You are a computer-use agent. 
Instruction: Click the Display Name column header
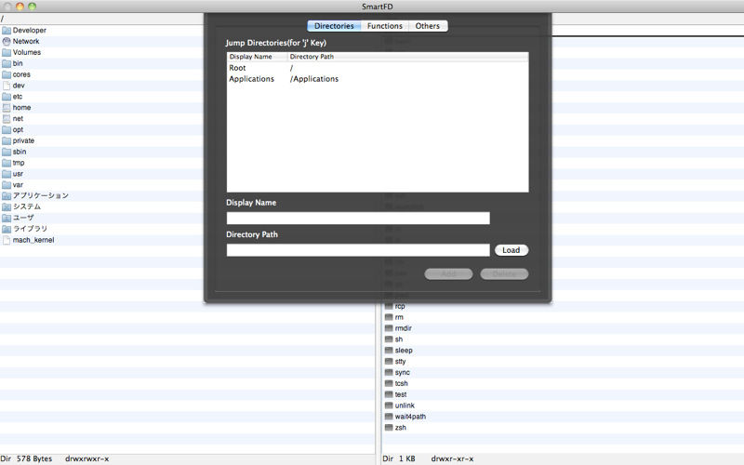click(257, 57)
